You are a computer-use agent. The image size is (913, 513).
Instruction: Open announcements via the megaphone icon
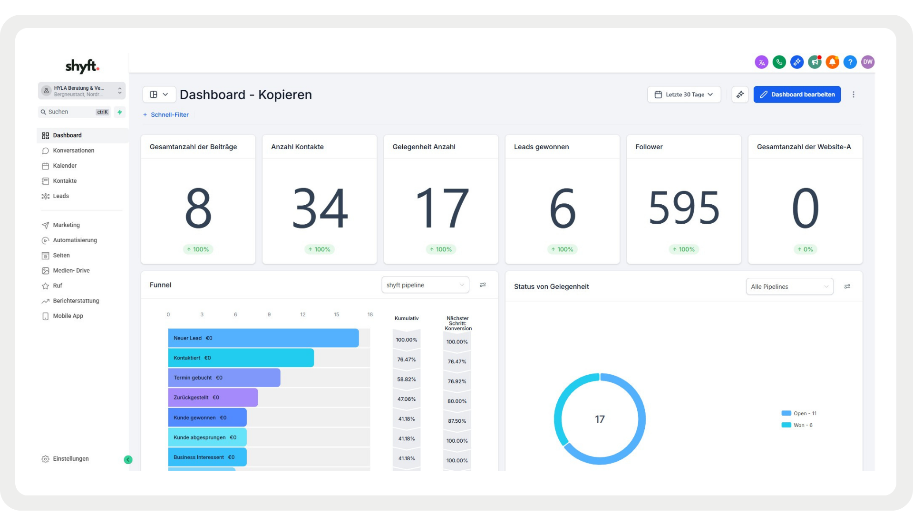[815, 62]
